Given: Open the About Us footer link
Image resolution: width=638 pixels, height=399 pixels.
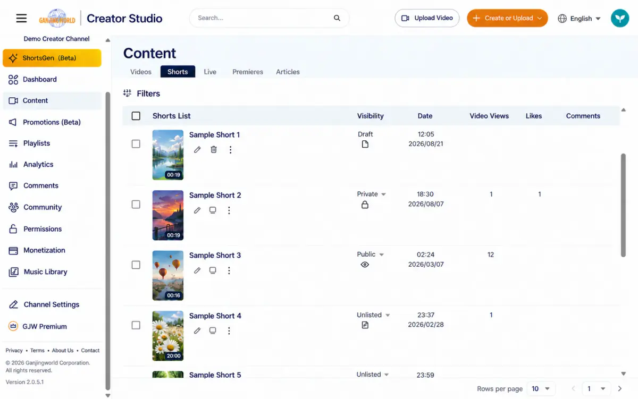Looking at the screenshot, I should pyautogui.click(x=63, y=351).
